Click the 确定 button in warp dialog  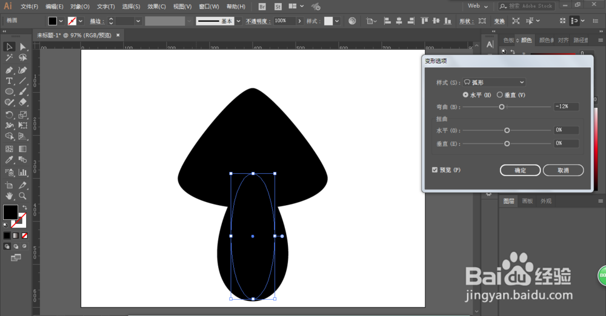click(520, 170)
